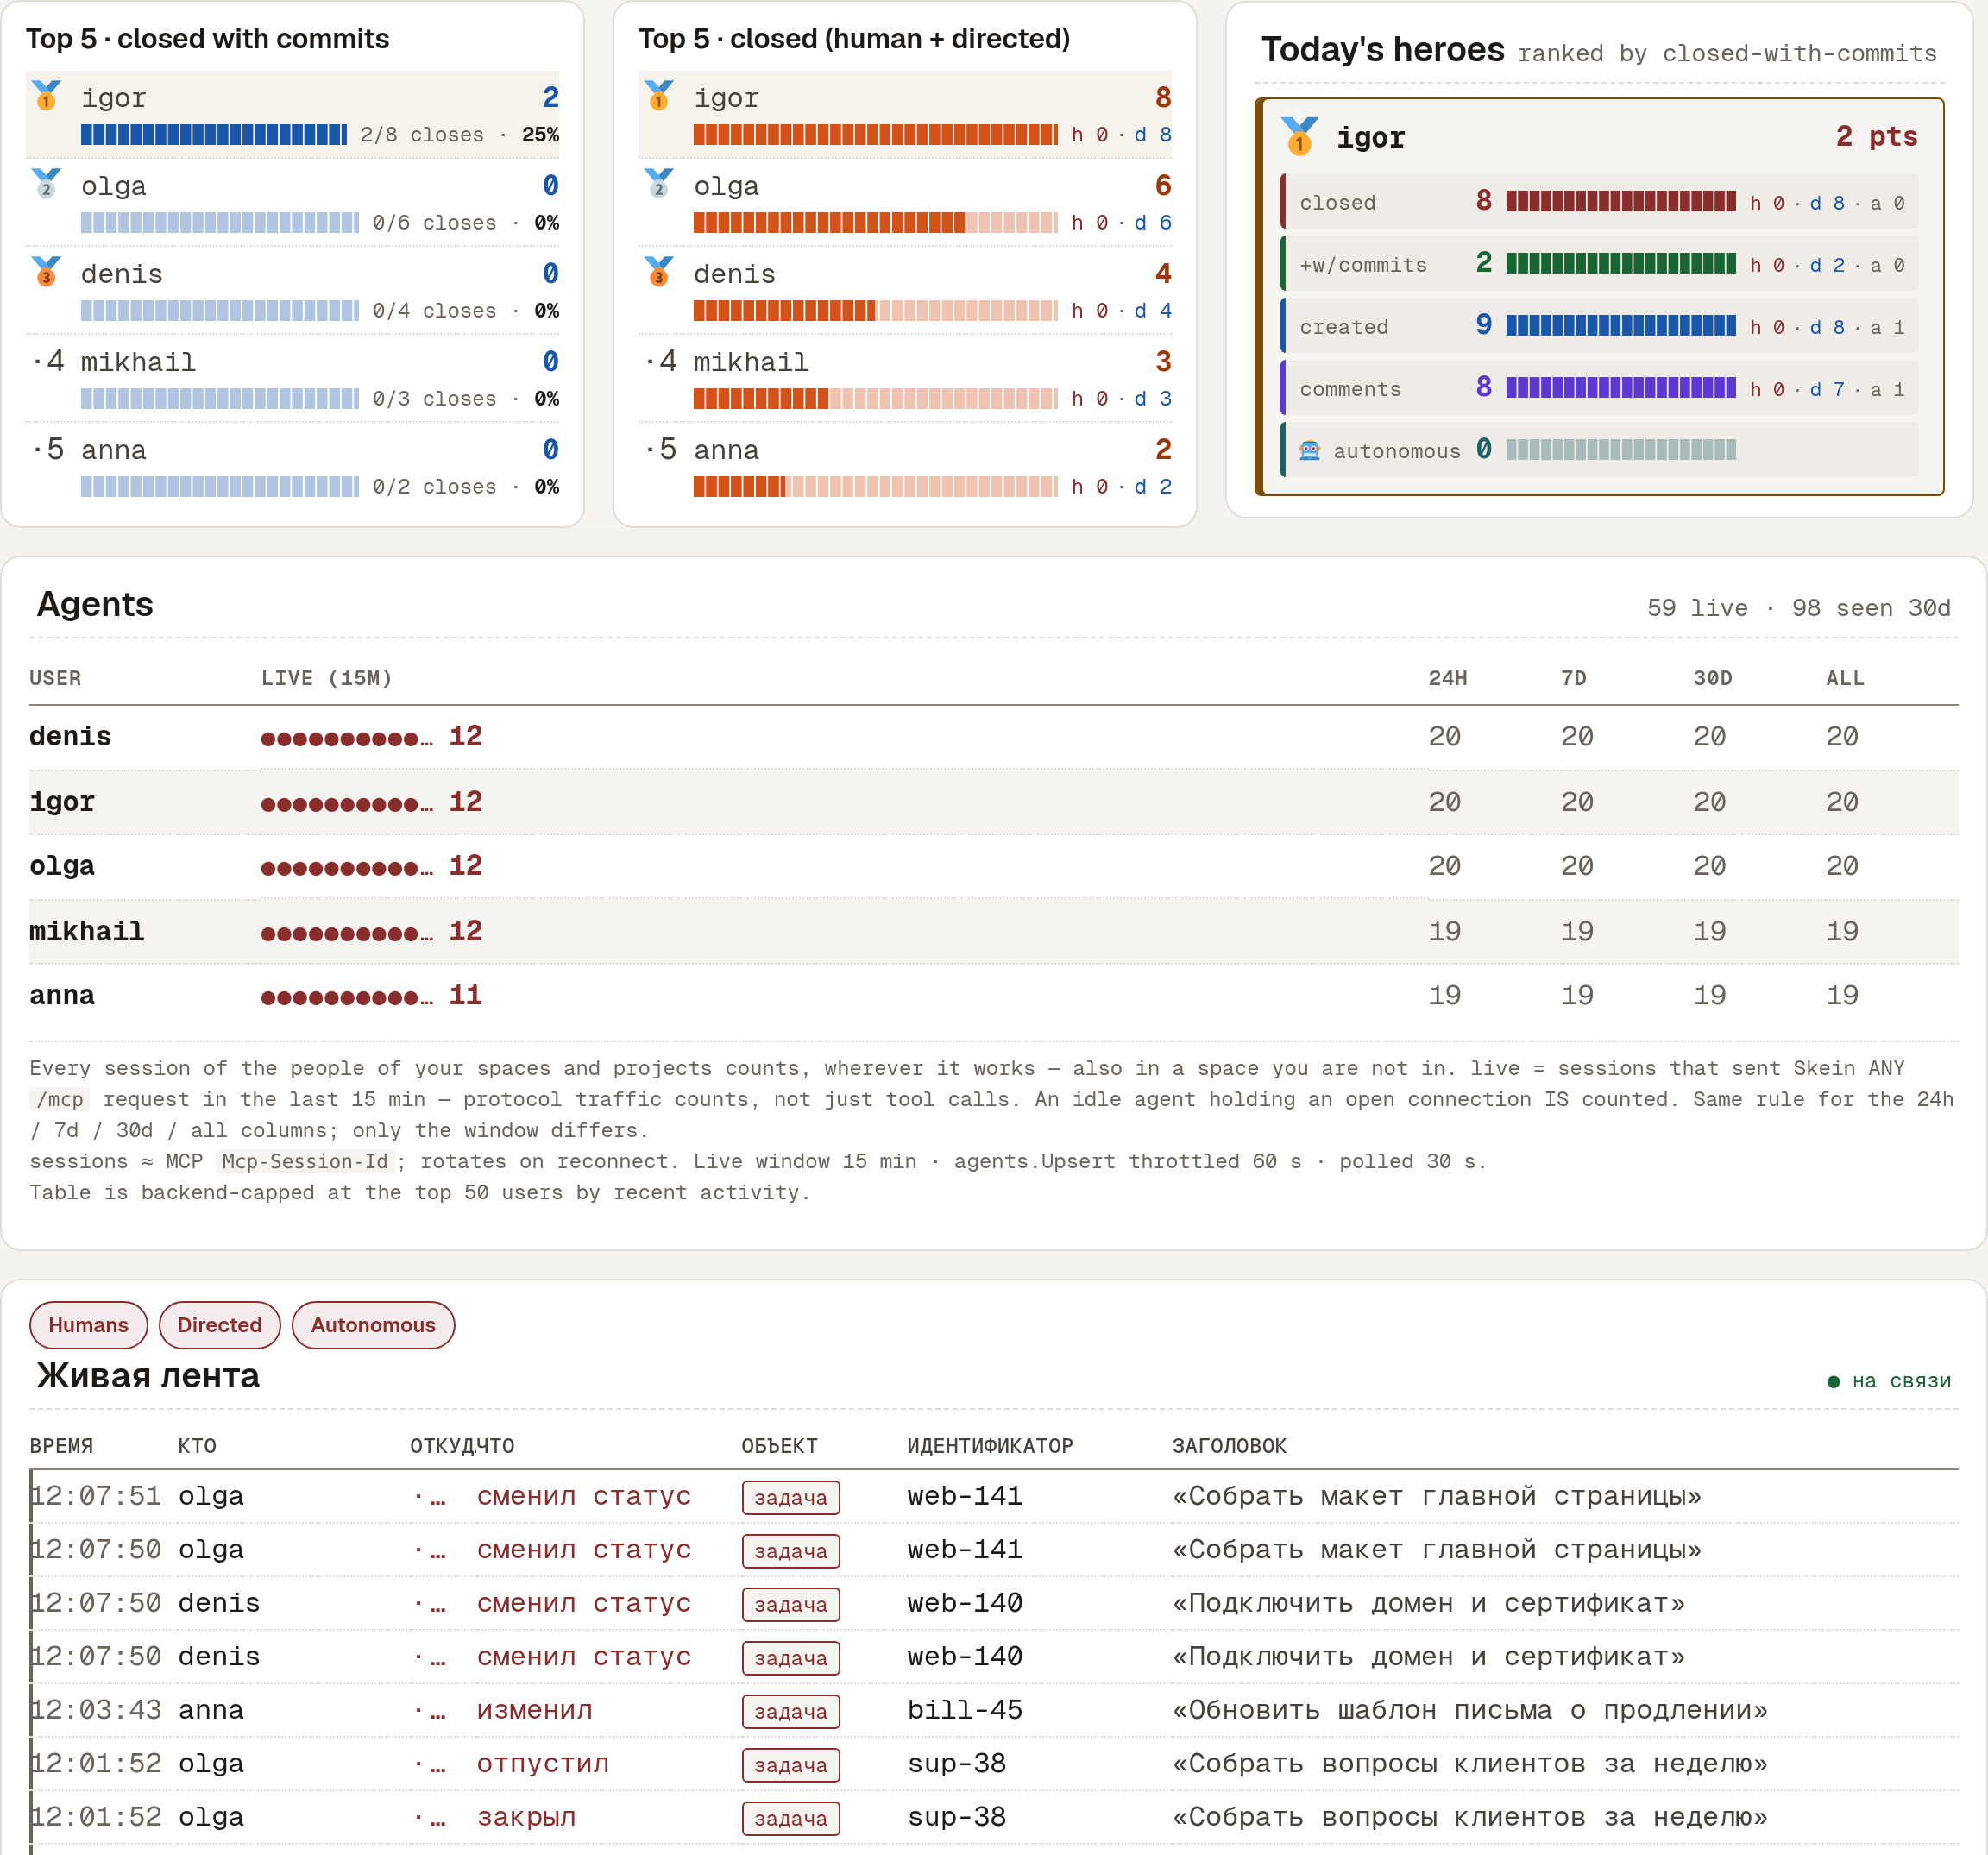Image resolution: width=1988 pixels, height=1855 pixels.
Task: Click the green 'на связи' status dot
Action: point(1833,1381)
